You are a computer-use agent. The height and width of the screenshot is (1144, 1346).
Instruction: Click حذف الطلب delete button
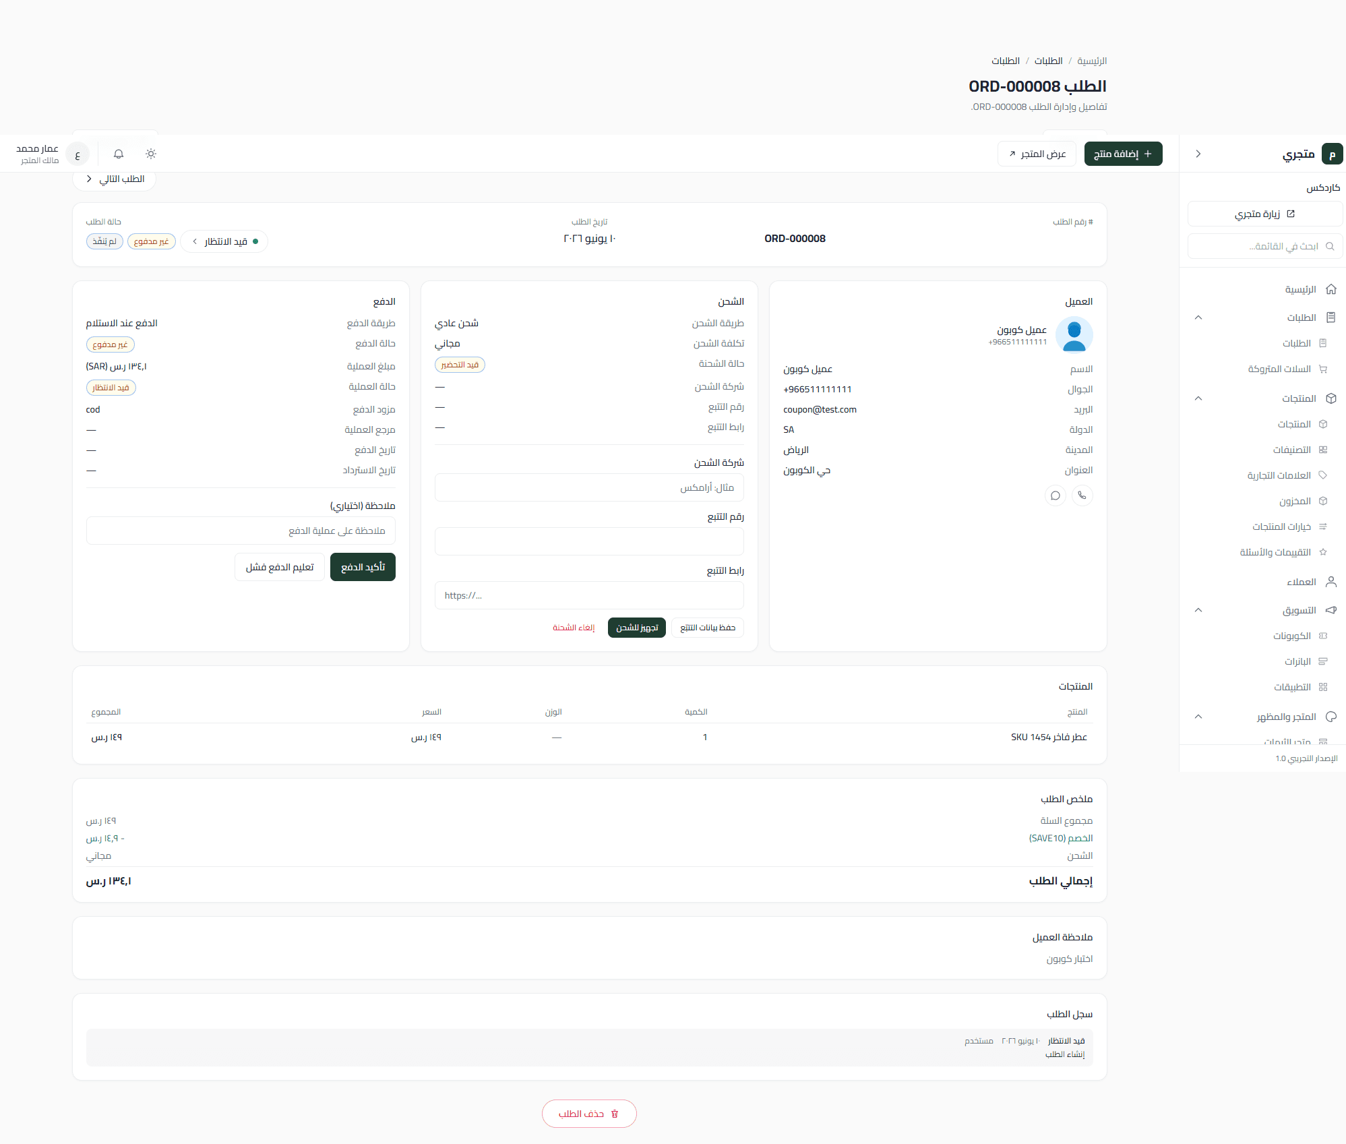[x=589, y=1114]
